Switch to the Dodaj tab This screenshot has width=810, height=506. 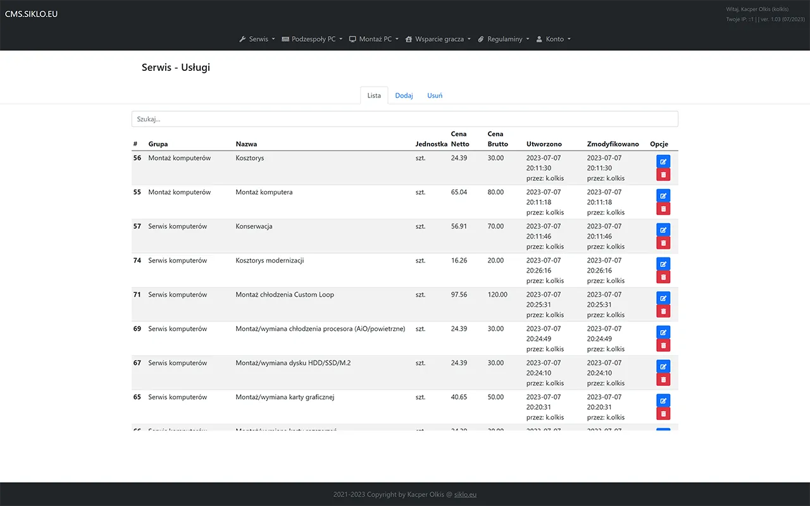(404, 95)
